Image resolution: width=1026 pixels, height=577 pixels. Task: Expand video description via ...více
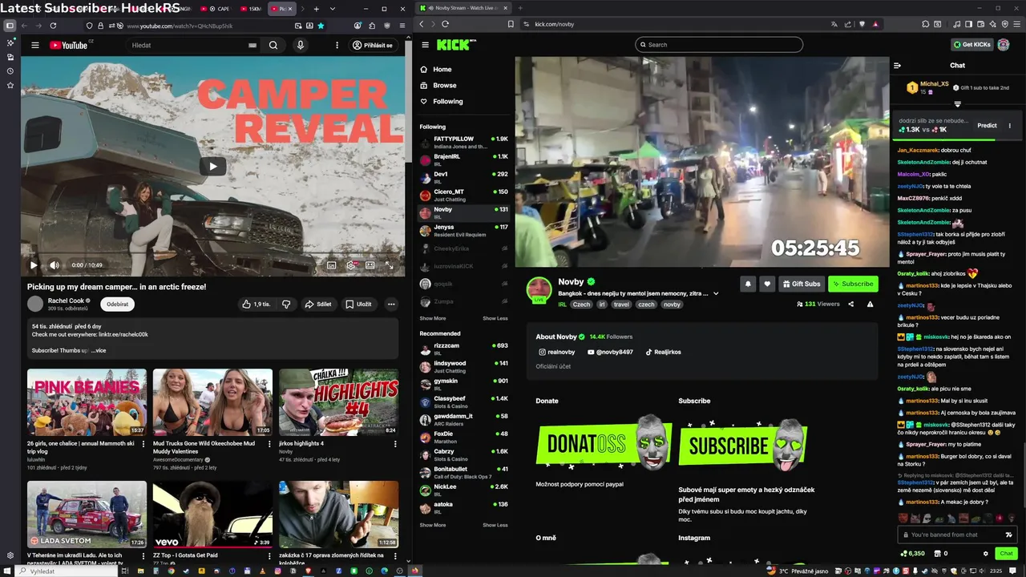coord(97,350)
